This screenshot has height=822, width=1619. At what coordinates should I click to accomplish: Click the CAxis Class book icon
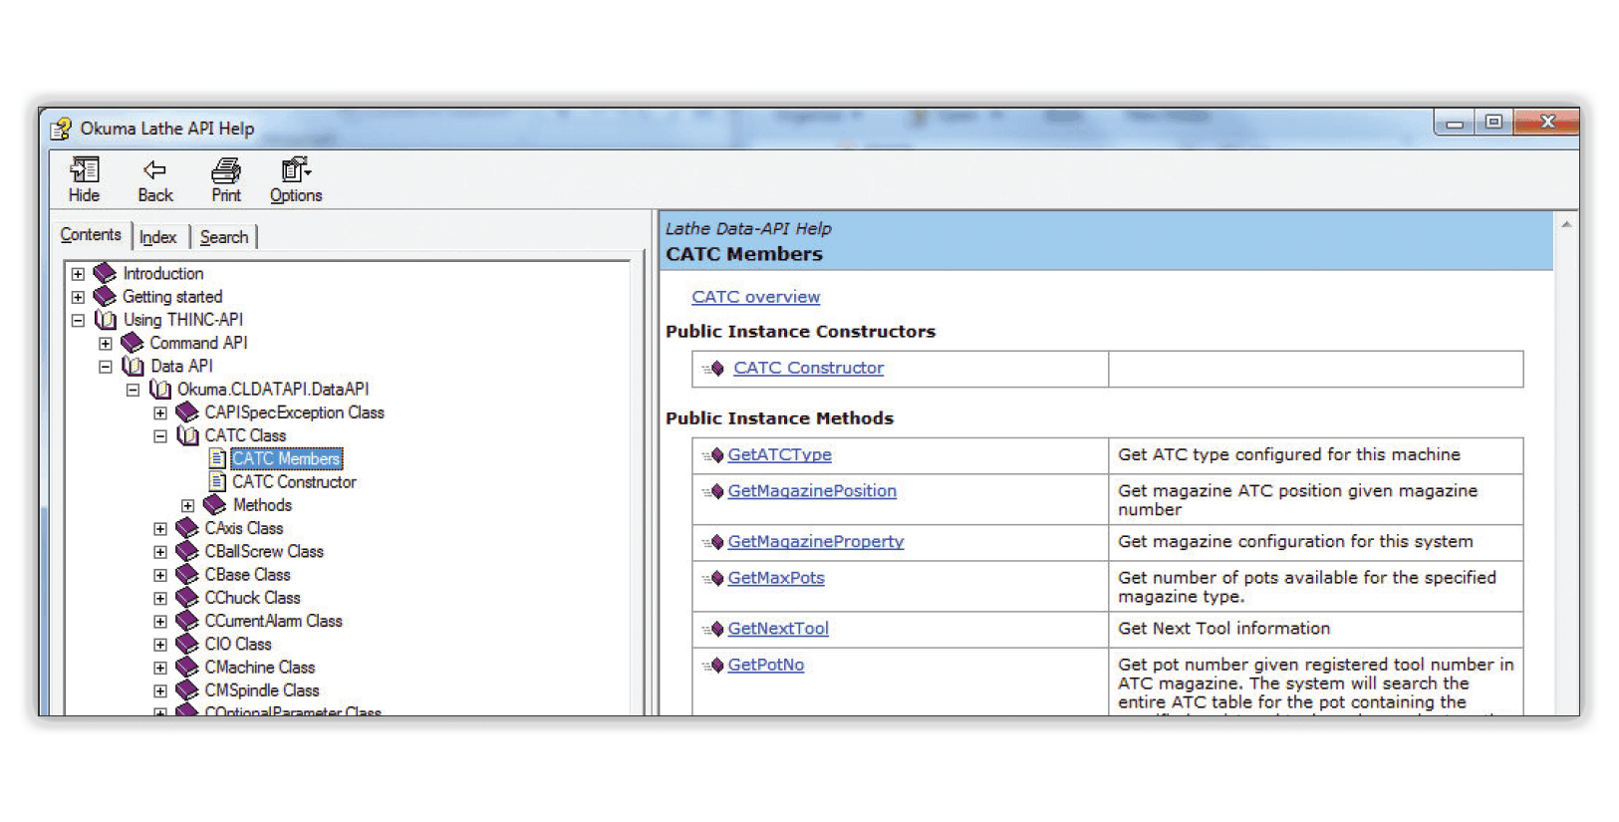tap(186, 528)
